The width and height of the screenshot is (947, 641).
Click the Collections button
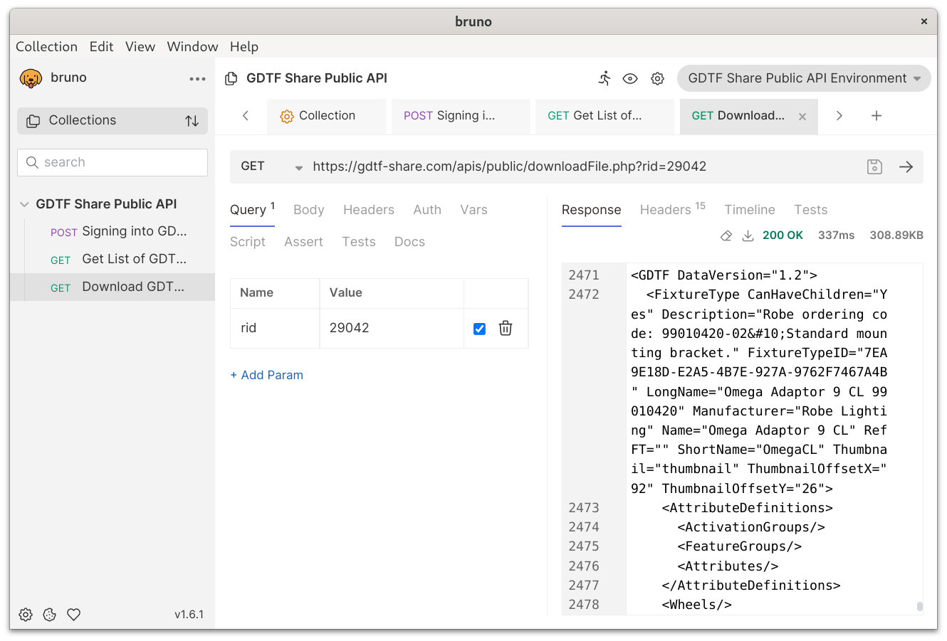coord(113,120)
